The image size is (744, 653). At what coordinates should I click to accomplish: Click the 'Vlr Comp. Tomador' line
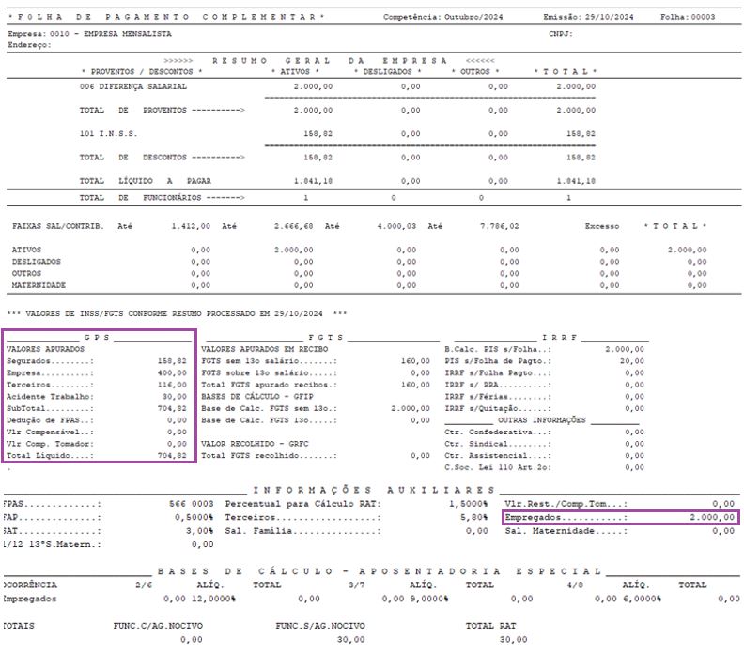click(x=97, y=444)
